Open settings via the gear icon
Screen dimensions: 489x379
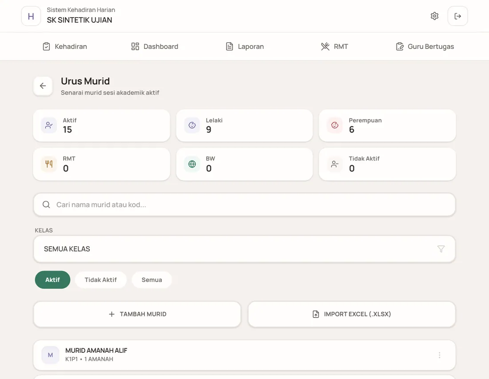point(434,16)
